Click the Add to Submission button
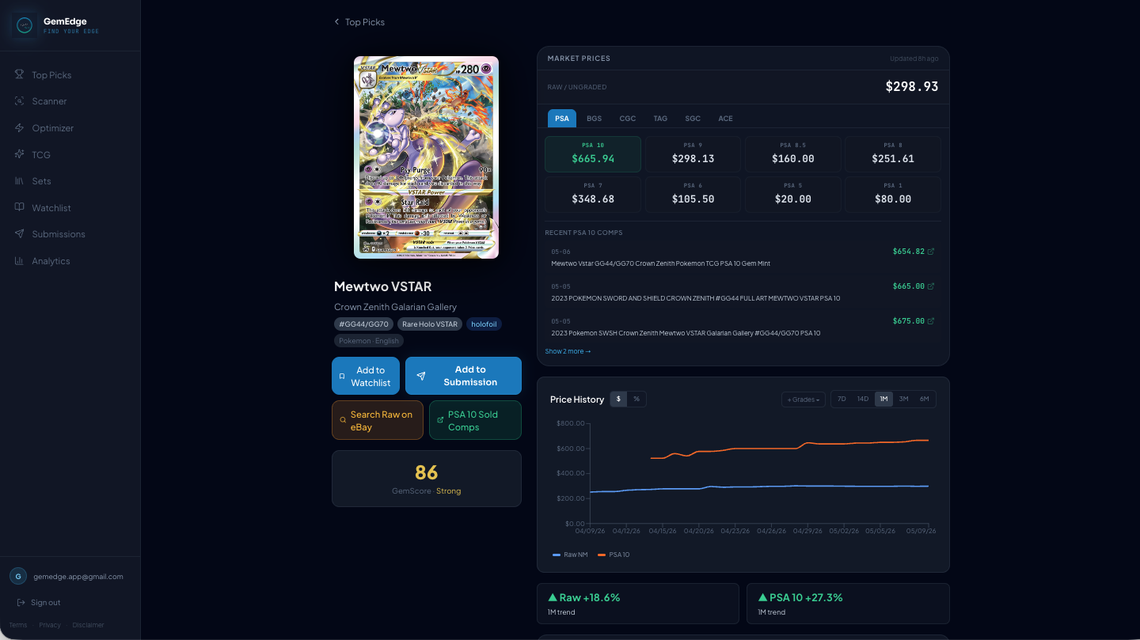 point(463,376)
